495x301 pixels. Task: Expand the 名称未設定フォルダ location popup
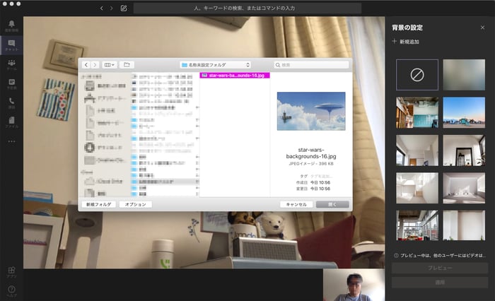pyautogui.click(x=216, y=64)
